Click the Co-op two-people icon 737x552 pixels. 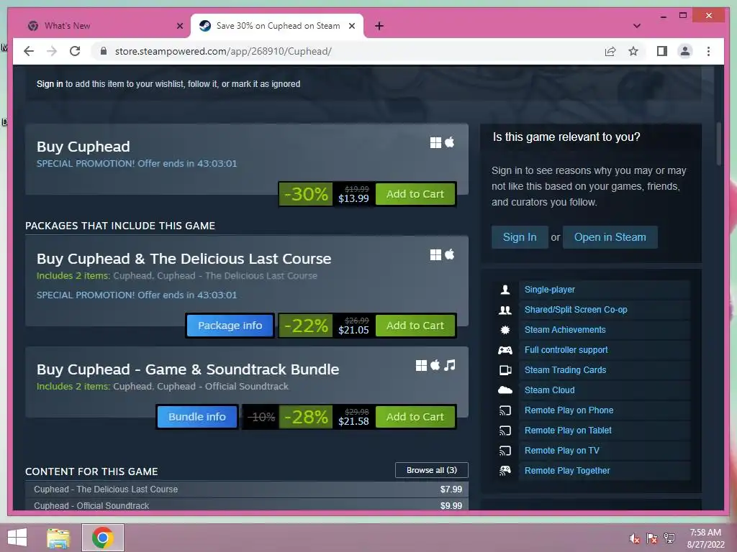[505, 310]
